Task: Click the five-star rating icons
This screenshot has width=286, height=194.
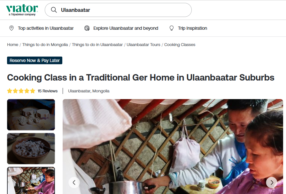Action: [21, 91]
